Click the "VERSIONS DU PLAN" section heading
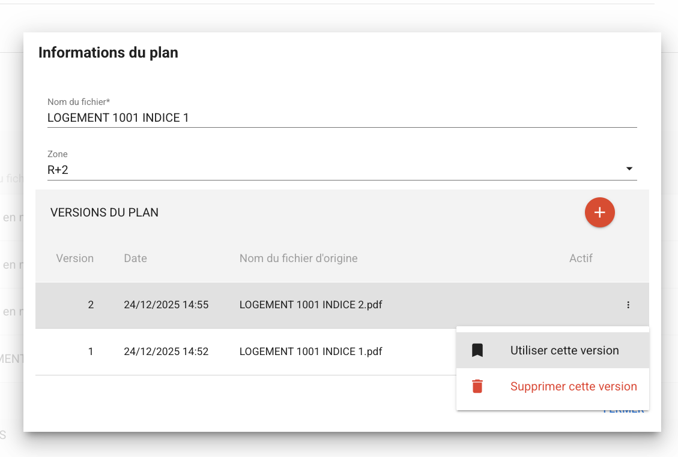The image size is (678, 457). [x=104, y=212]
